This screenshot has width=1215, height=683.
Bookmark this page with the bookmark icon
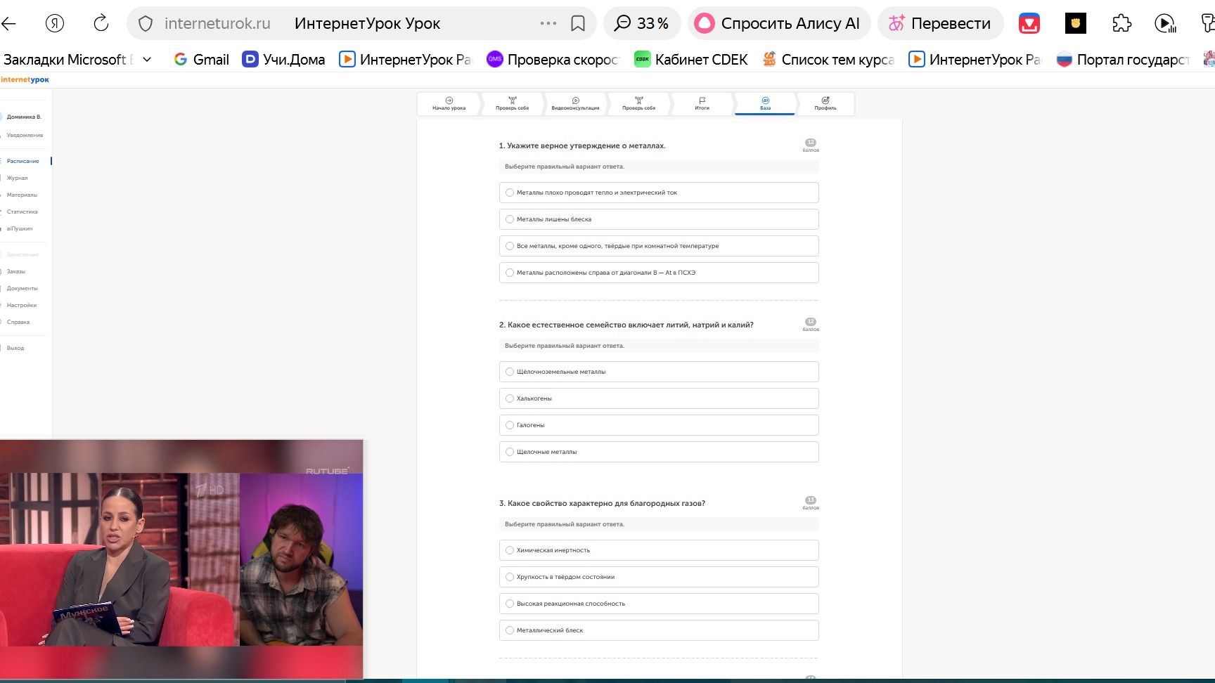pyautogui.click(x=578, y=24)
